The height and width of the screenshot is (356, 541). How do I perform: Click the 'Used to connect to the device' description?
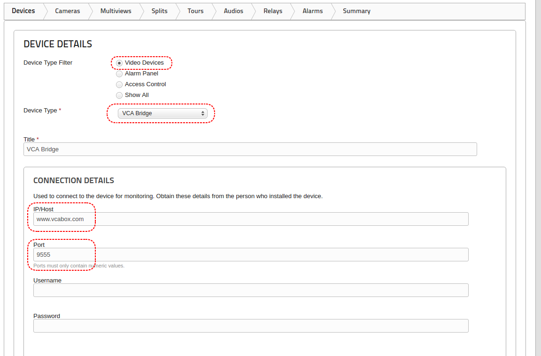[x=178, y=196]
